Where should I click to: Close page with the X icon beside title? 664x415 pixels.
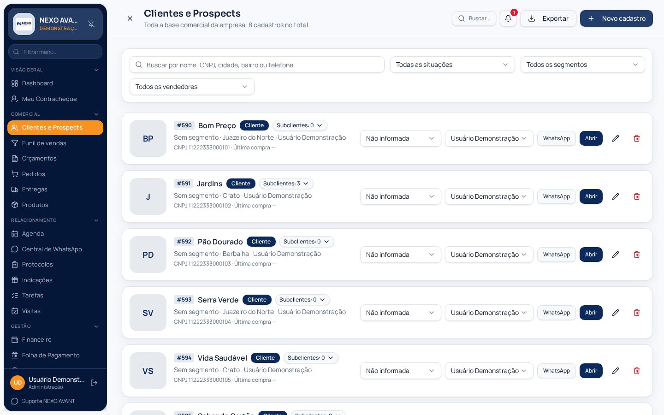[130, 18]
